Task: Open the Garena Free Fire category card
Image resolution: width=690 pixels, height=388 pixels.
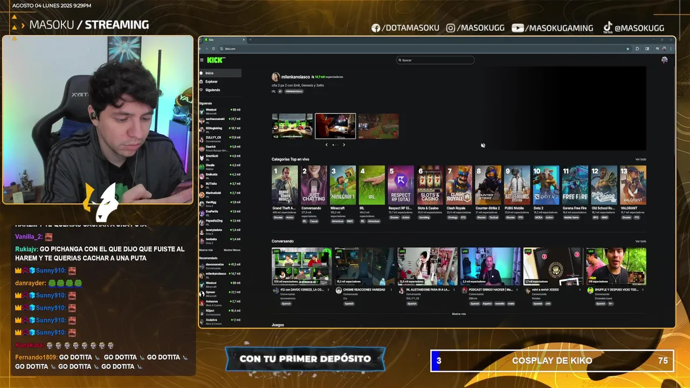Action: coord(575,185)
